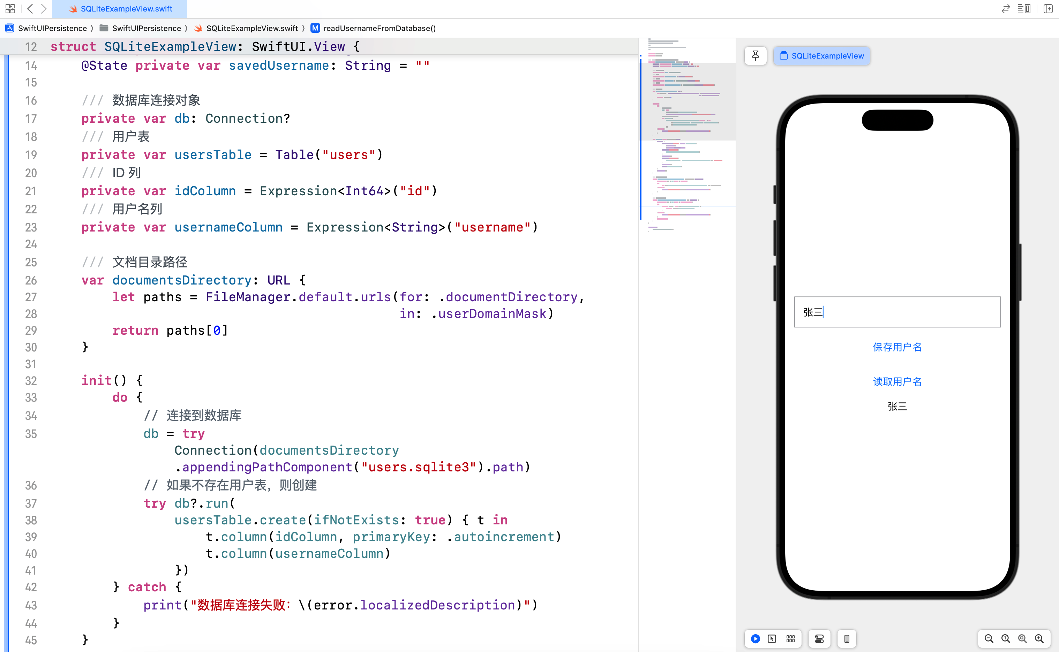The height and width of the screenshot is (652, 1059).
Task: Toggle code review swap arrows icon
Action: point(1006,9)
